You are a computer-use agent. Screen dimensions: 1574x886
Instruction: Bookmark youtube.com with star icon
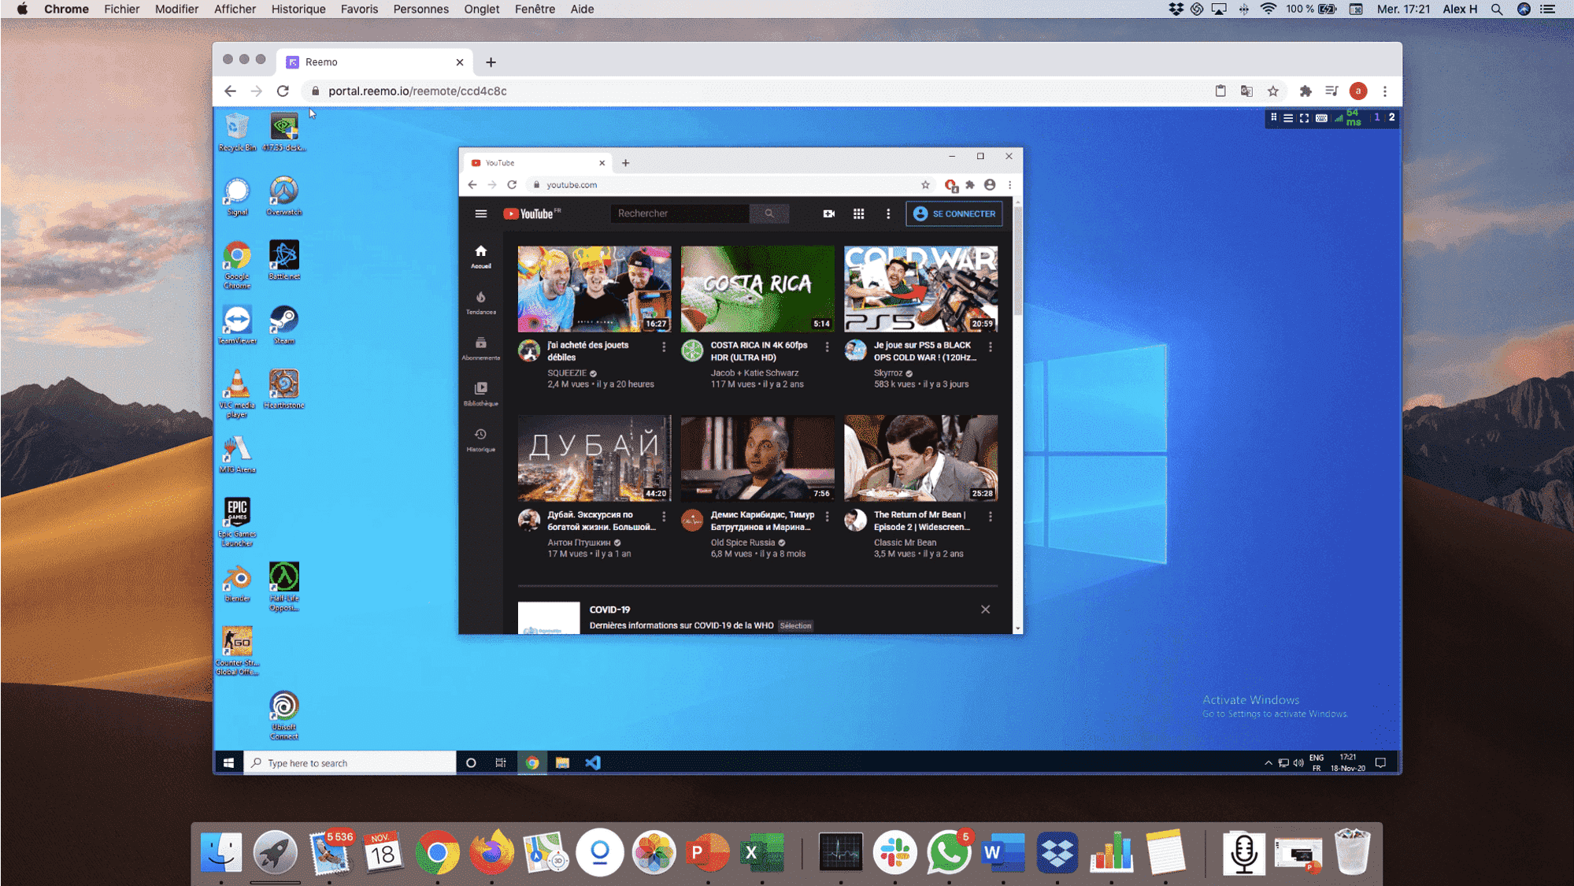[925, 185]
